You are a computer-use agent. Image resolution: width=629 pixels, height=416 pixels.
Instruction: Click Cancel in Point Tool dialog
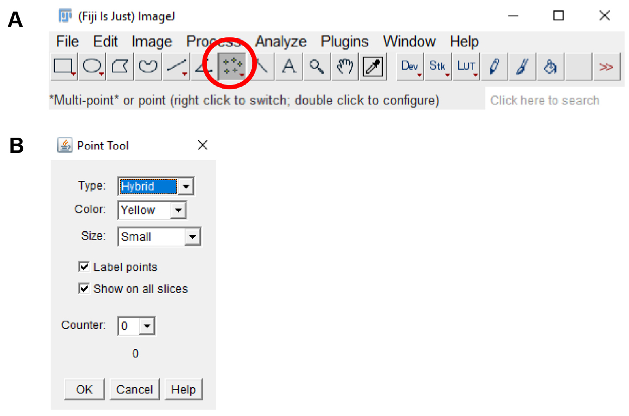pyautogui.click(x=134, y=389)
